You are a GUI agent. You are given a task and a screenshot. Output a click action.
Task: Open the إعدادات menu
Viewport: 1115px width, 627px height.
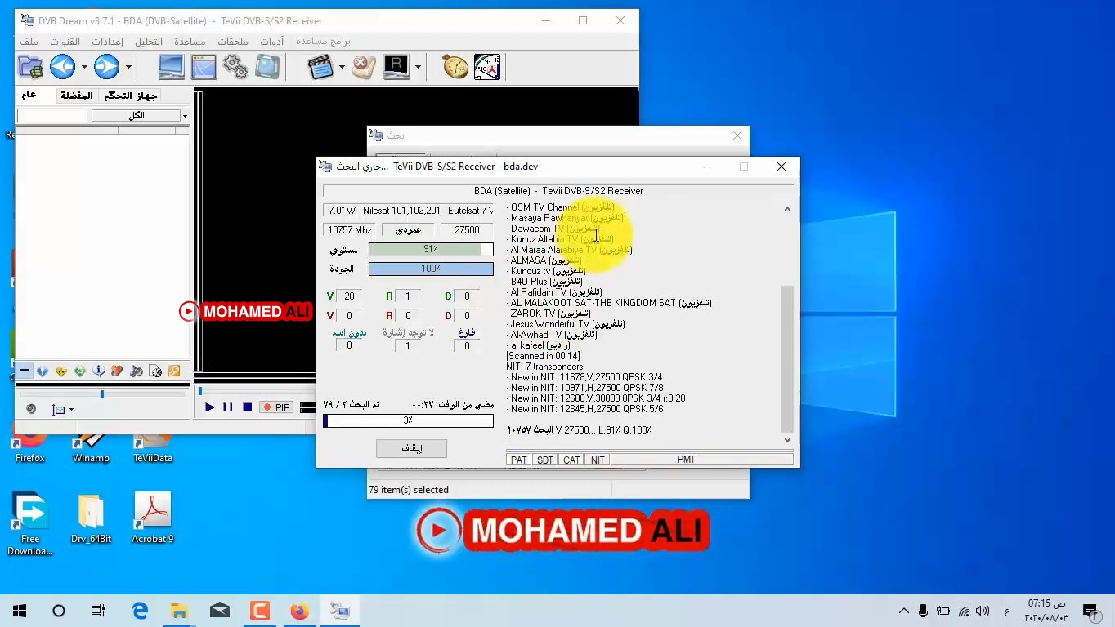107,42
